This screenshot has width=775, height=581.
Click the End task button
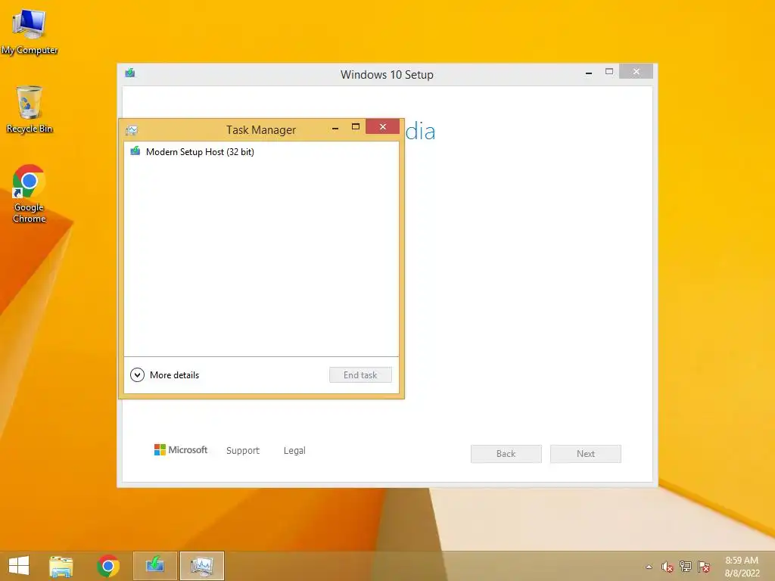(360, 375)
